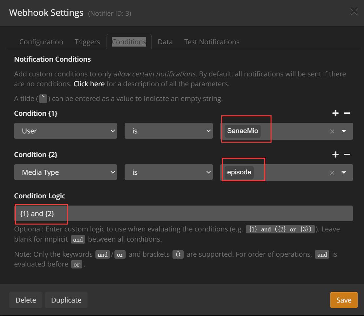The height and width of the screenshot is (316, 364).
Task: Open the Media Type parameter dropdown
Action: (65, 172)
